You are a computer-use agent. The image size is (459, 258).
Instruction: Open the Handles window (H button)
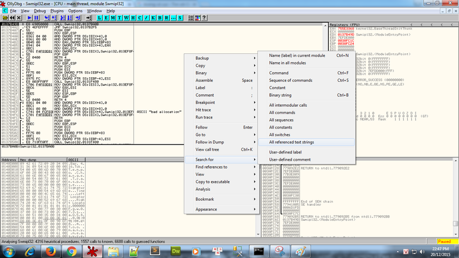coord(133,18)
